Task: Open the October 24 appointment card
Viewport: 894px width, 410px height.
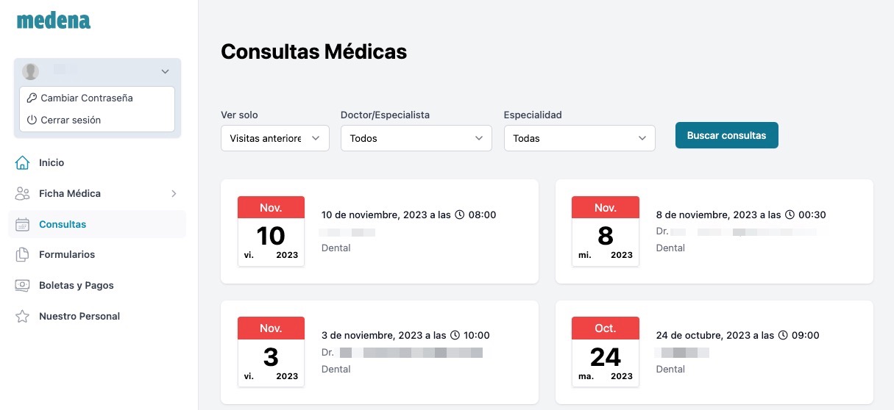Action: point(714,352)
